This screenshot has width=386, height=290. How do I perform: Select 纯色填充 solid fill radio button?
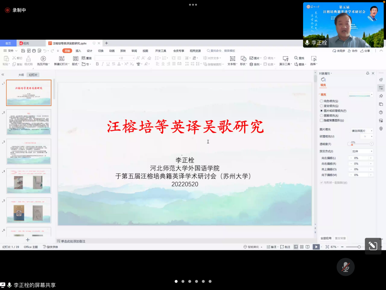[x=321, y=101]
